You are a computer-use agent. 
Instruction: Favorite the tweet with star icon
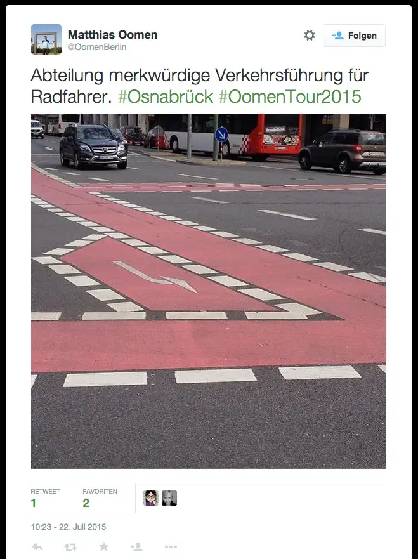point(103,546)
